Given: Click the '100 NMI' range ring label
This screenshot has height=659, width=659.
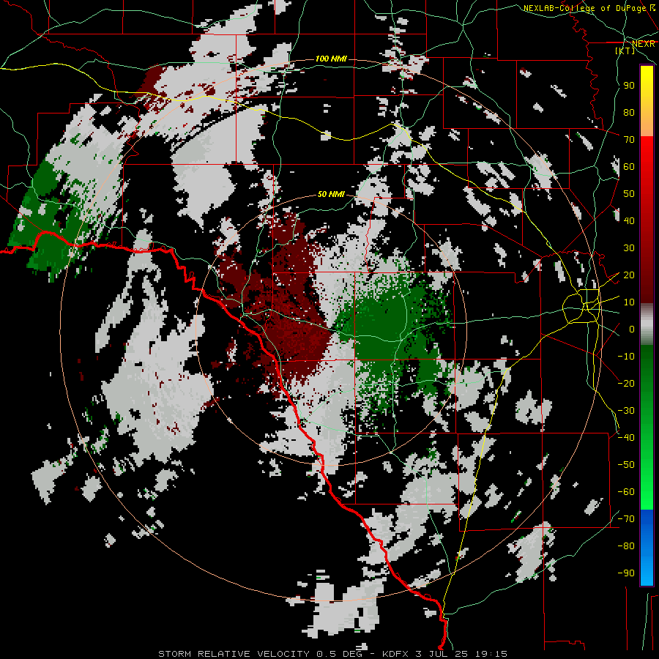Looking at the screenshot, I should (331, 59).
